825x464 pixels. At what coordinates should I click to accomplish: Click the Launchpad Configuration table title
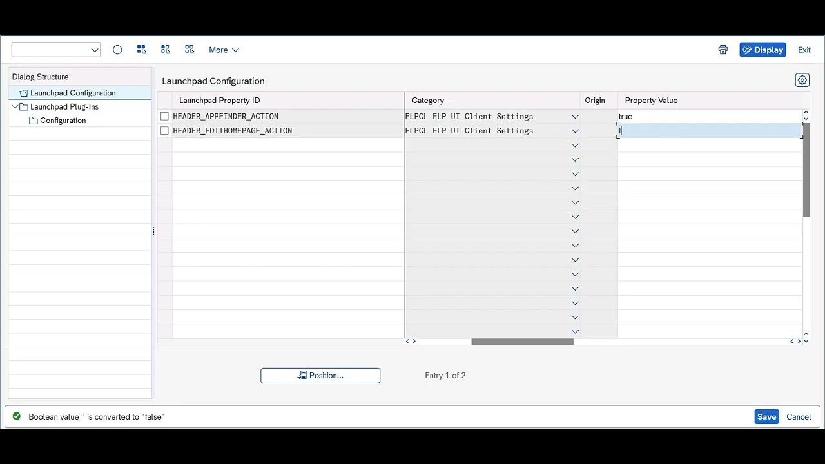[213, 81]
